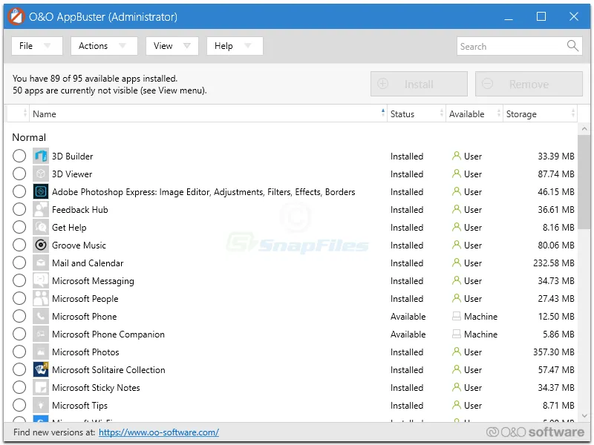
Task: Click the vertical scrollbar down arrow
Action: coord(584,415)
